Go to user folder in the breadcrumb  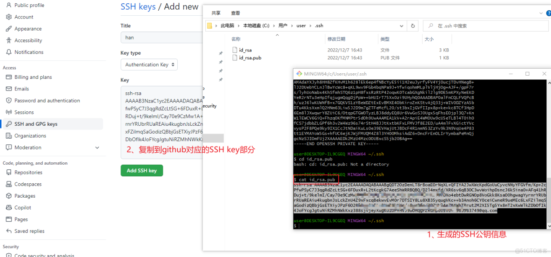[x=301, y=26]
